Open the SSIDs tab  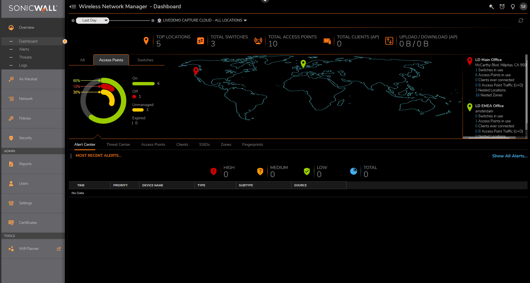pyautogui.click(x=204, y=145)
